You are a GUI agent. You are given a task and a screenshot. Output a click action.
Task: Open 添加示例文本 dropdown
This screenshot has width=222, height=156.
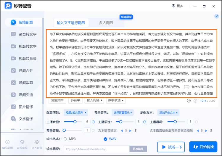click(168, 112)
